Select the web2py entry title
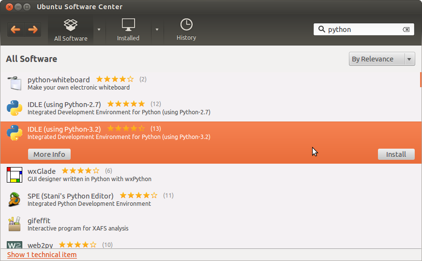 (40, 246)
